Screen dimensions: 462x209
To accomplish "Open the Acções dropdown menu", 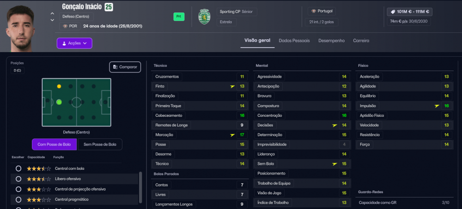I will click(74, 43).
